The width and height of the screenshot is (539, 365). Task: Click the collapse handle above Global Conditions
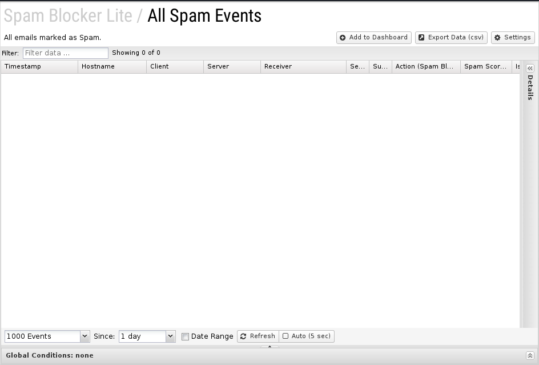coord(269,346)
